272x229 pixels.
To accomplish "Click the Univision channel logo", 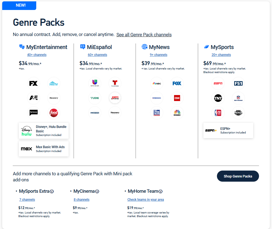I will point(95,83).
